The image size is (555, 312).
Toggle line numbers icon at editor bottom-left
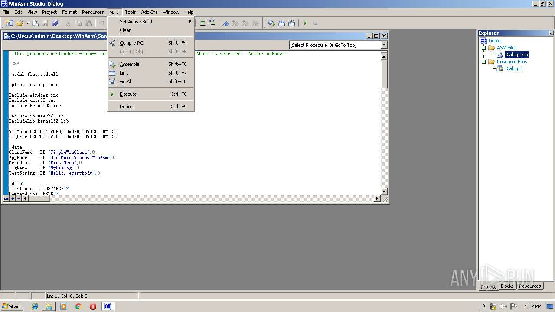coord(6,198)
